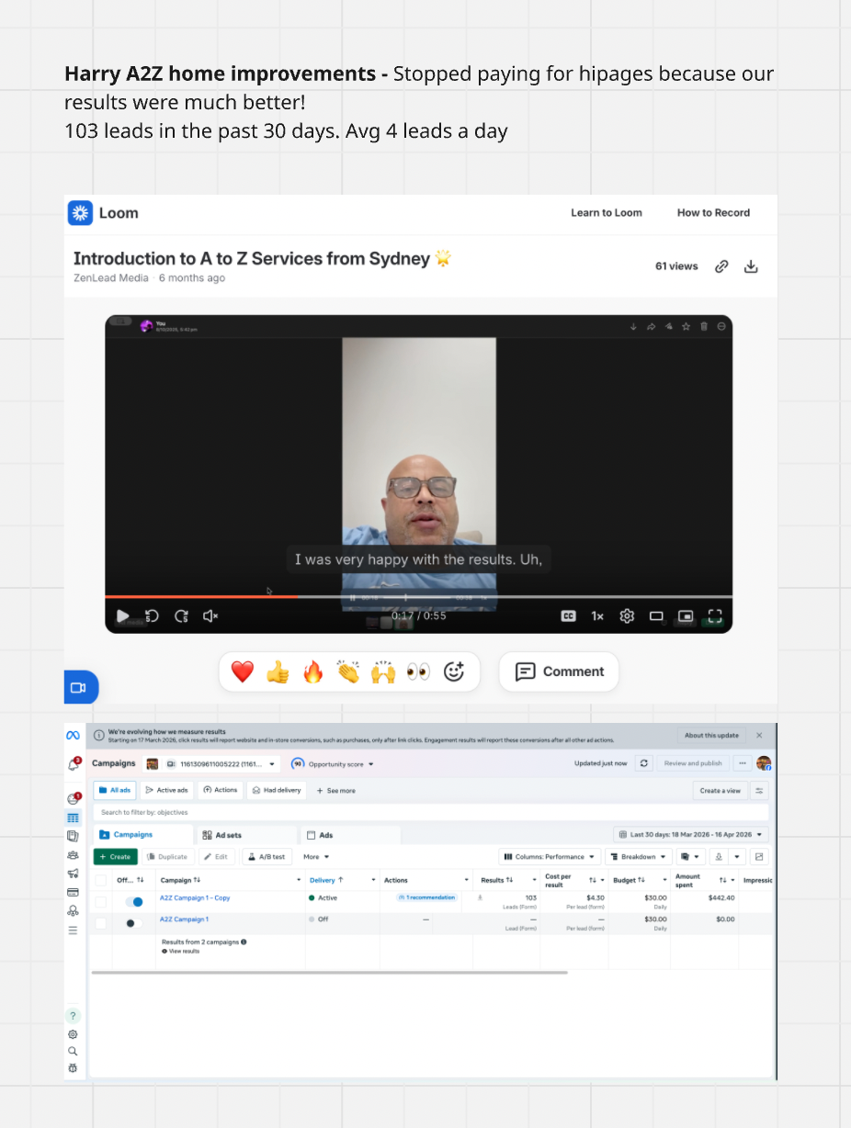This screenshot has width=851, height=1128.
Task: Select the All ads view
Action: coord(115,790)
